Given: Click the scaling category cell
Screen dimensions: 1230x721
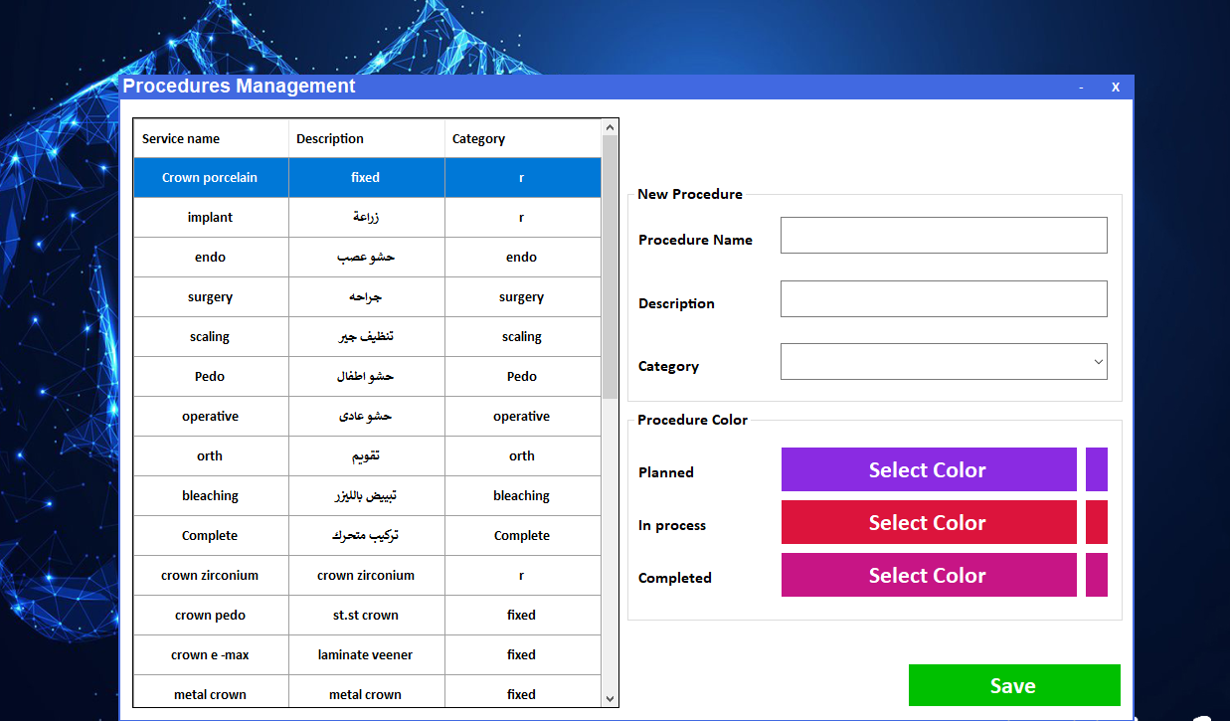Looking at the screenshot, I should [x=523, y=337].
